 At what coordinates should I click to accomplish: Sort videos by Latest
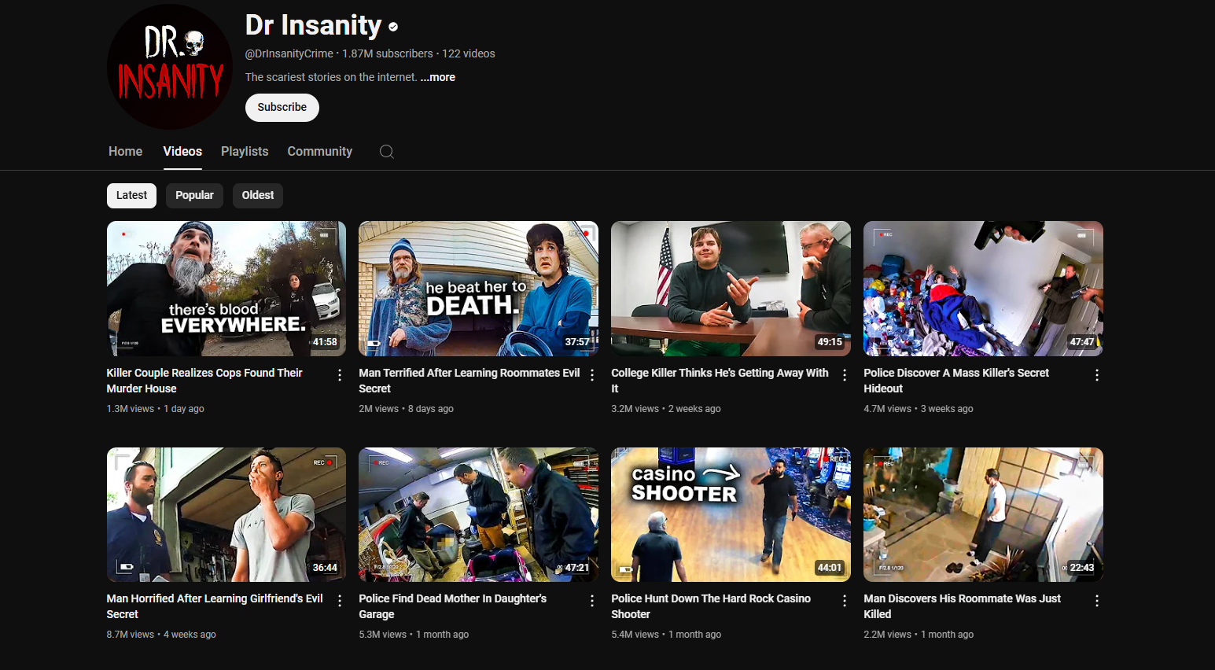pyautogui.click(x=132, y=196)
